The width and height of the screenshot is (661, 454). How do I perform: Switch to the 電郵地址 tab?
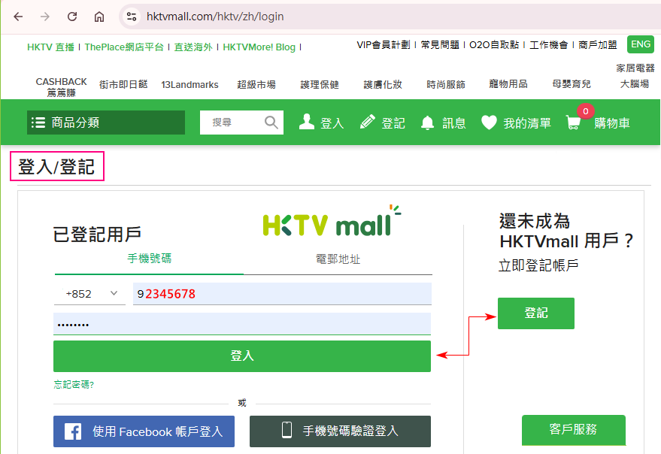pyautogui.click(x=338, y=259)
